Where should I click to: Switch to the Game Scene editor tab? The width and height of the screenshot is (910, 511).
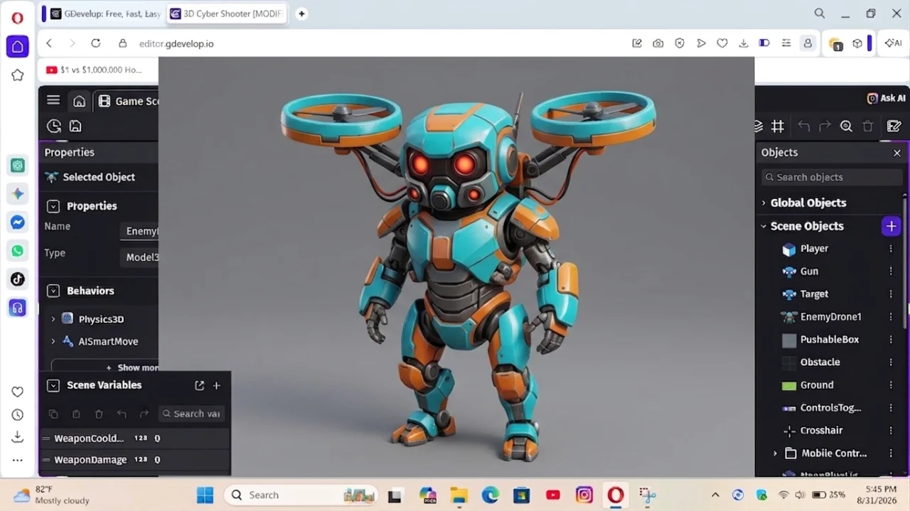tap(128, 101)
